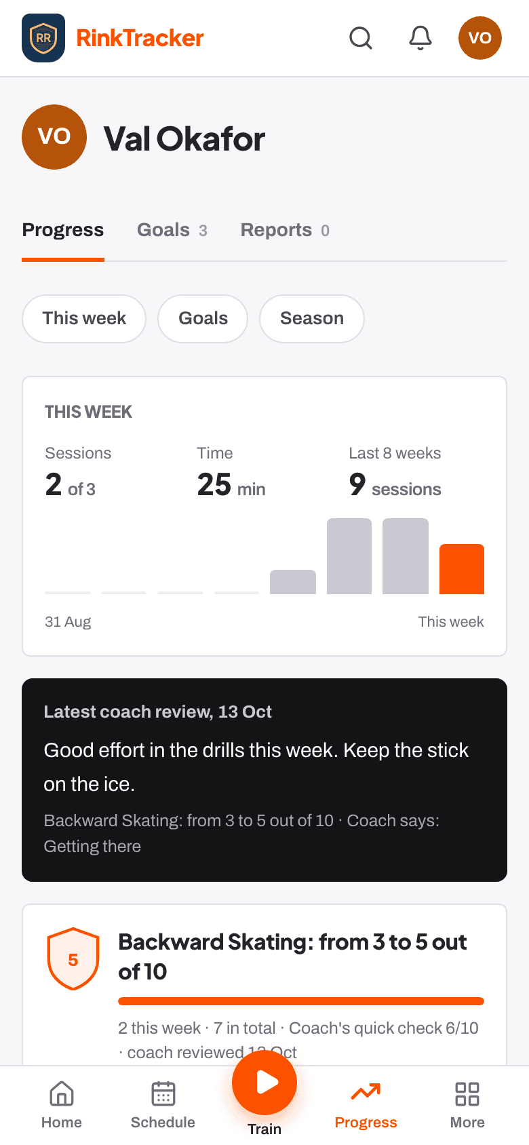Screen dimensions: 529x1145
Task: Click the RinkTracker shield logo
Action: (x=43, y=38)
